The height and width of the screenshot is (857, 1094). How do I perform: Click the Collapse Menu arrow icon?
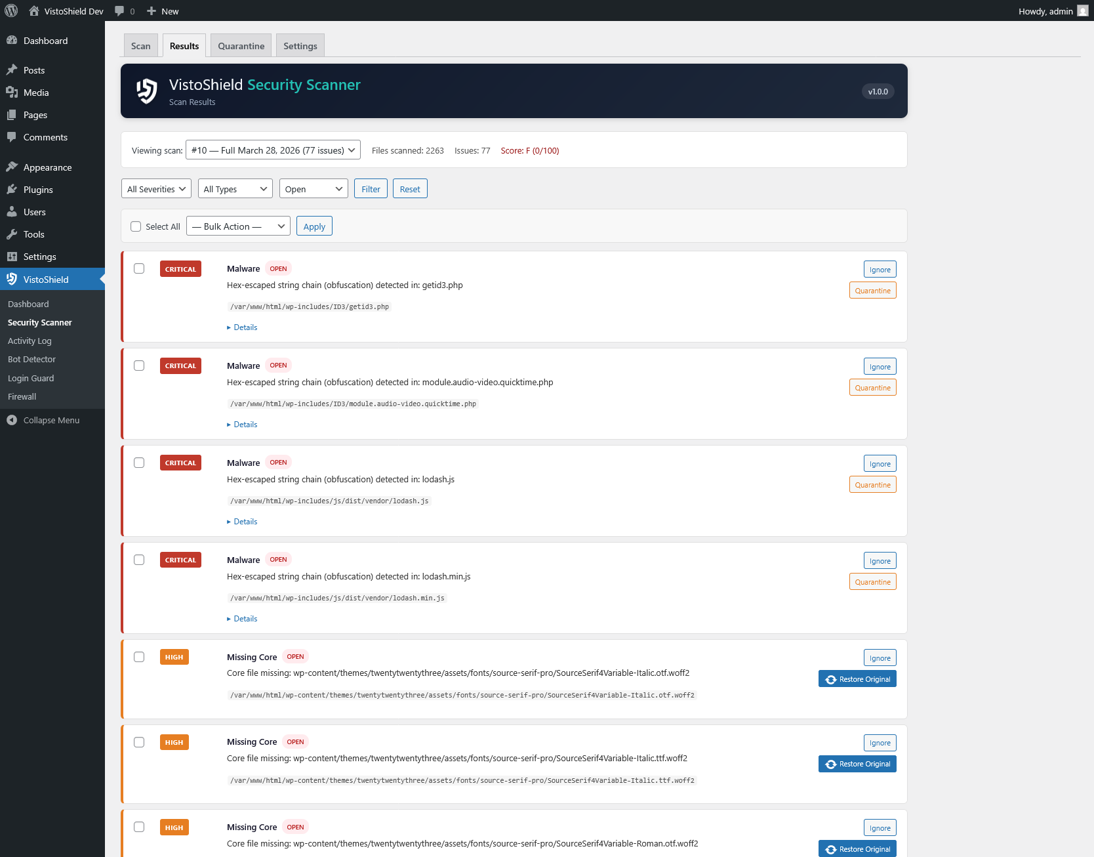(x=12, y=420)
